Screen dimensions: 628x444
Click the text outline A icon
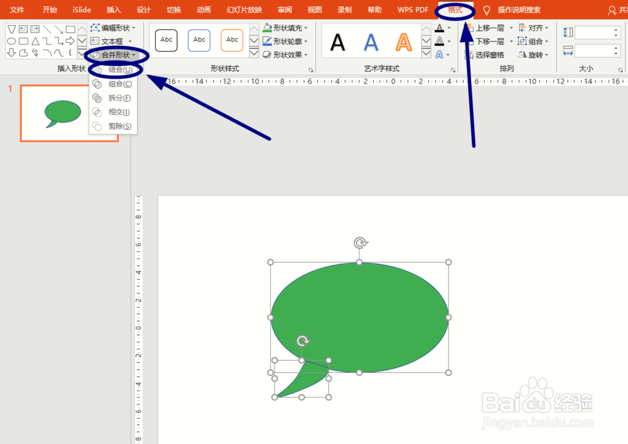(x=440, y=41)
